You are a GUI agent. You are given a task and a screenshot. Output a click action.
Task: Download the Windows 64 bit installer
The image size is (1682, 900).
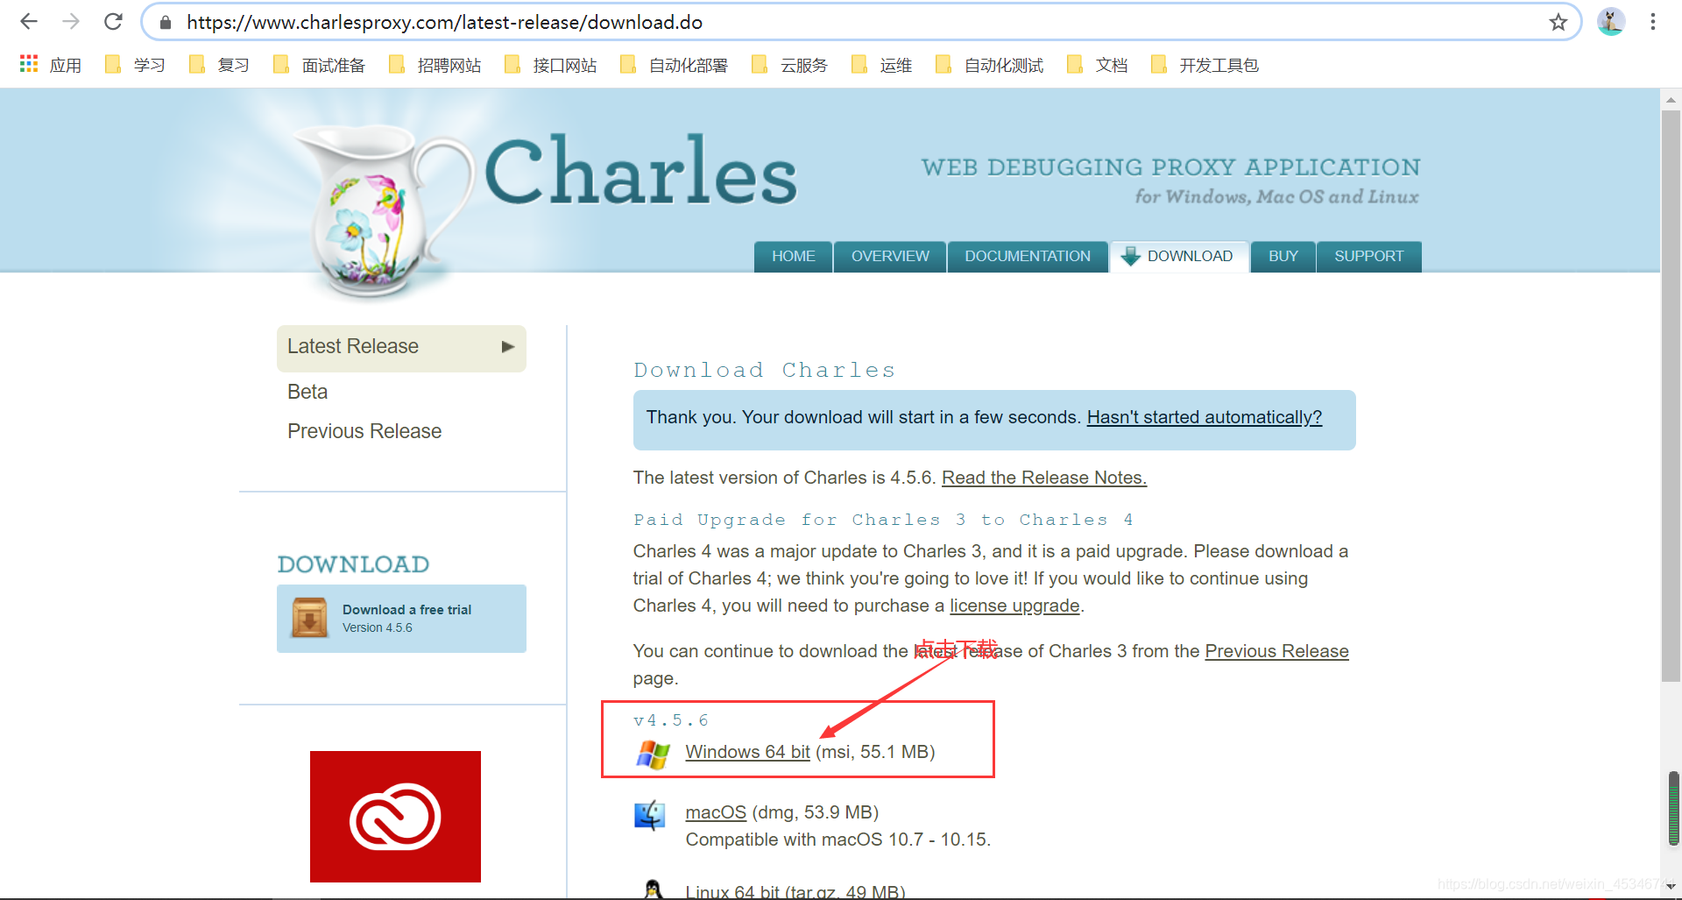point(747,752)
